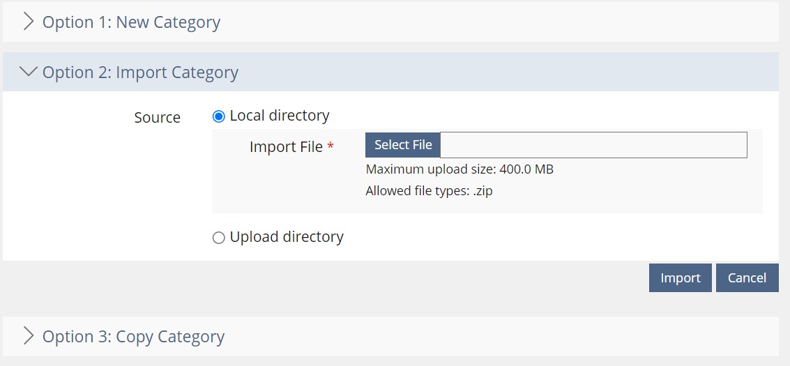The image size is (790, 366).
Task: Click the red required asterisk
Action: pos(331,146)
